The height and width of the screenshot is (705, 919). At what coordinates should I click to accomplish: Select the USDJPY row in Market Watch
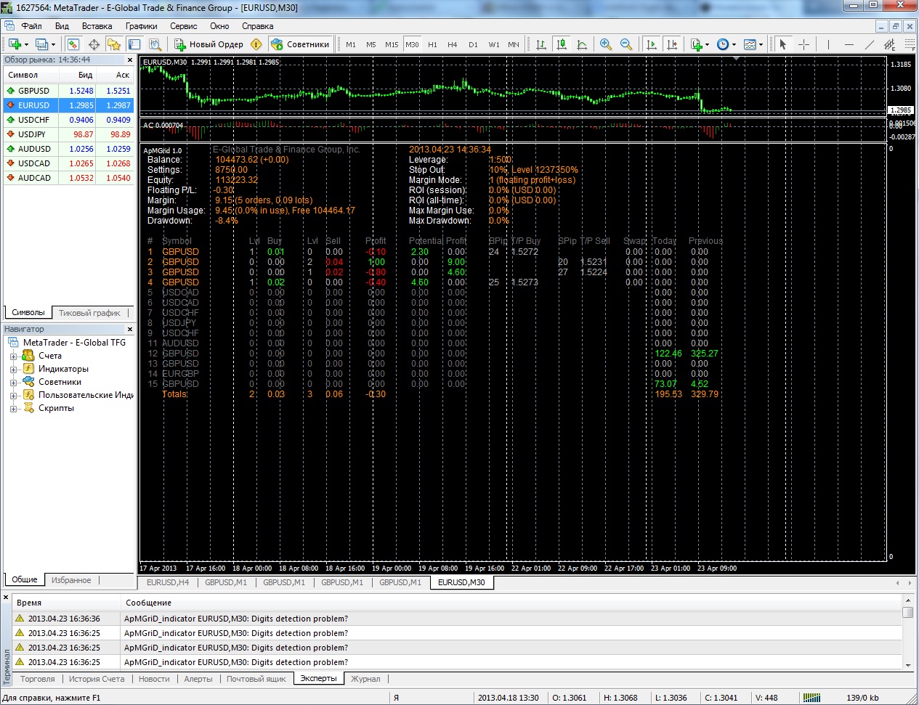click(69, 134)
